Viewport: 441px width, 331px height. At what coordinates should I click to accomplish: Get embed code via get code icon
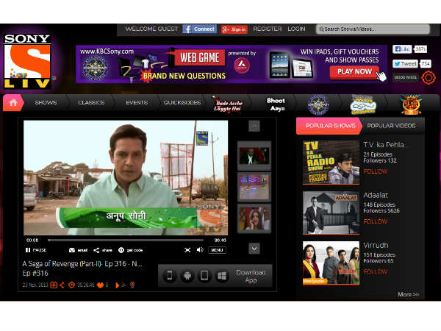point(130,250)
